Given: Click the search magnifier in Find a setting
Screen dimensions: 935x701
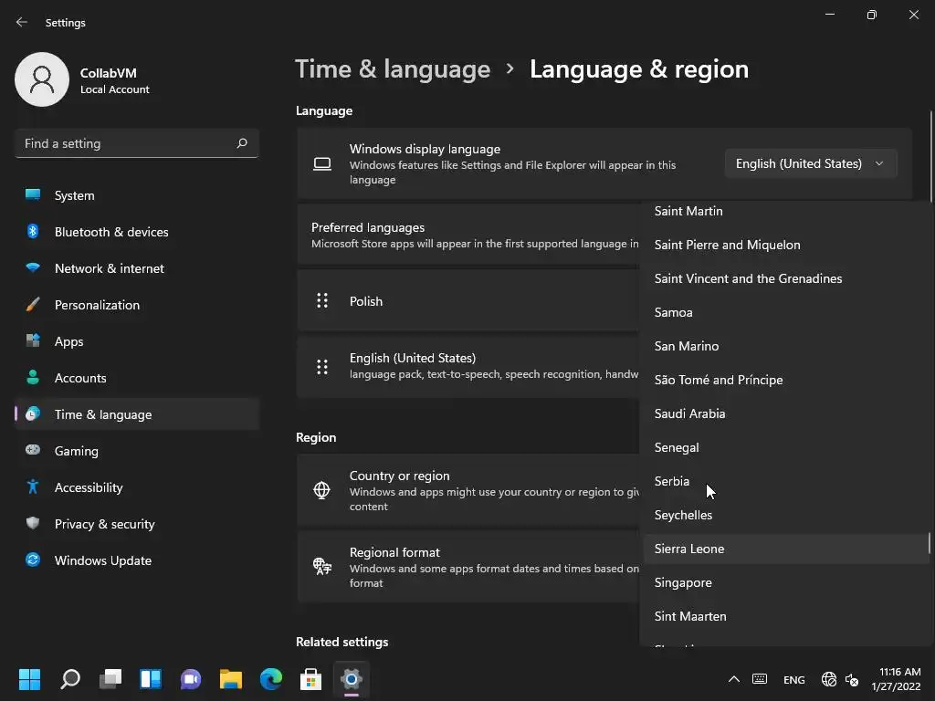Looking at the screenshot, I should (241, 143).
